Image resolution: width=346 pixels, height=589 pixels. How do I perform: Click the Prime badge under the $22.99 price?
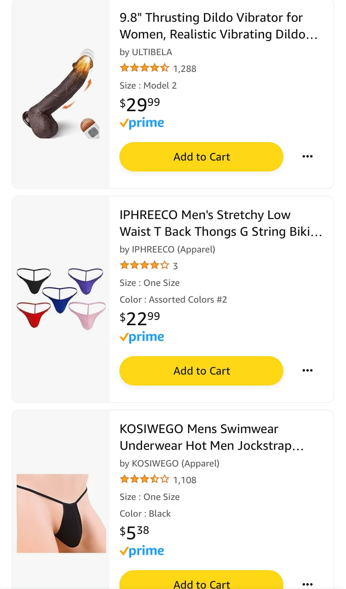pyautogui.click(x=142, y=337)
